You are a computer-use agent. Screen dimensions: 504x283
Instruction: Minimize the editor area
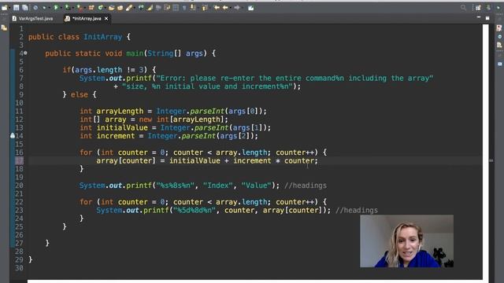click(x=479, y=17)
